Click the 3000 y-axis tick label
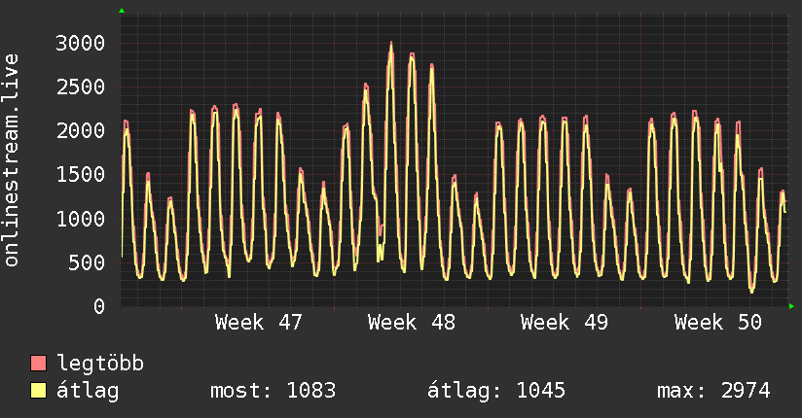 (81, 43)
